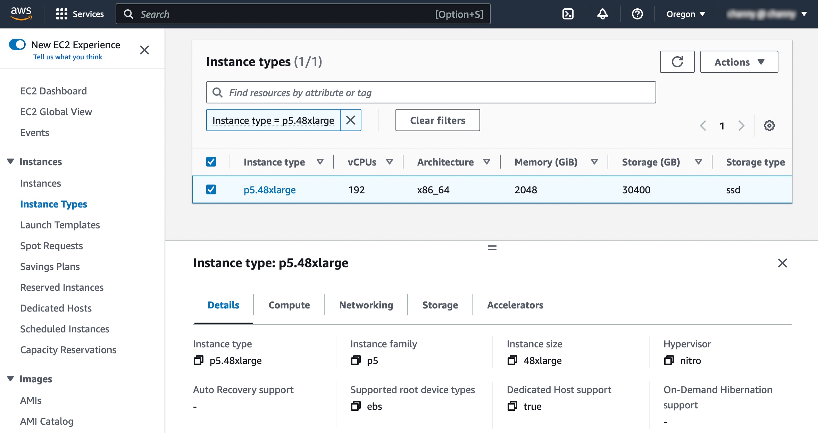Copy the instance family value p5
The width and height of the screenshot is (818, 433).
coord(356,360)
